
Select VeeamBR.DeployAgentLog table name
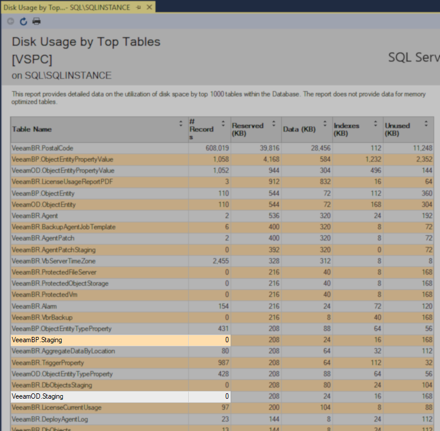coord(49,419)
